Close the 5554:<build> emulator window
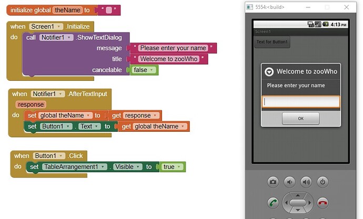Image resolution: width=363 pixels, height=219 pixels. tap(346, 7)
